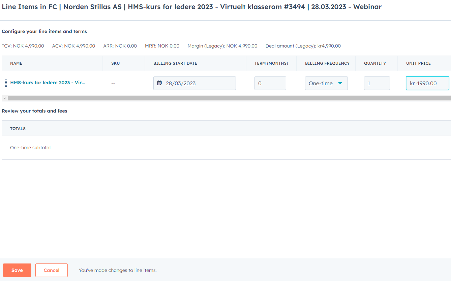The image size is (451, 281).
Task: Select the Quantity input field
Action: (377, 83)
